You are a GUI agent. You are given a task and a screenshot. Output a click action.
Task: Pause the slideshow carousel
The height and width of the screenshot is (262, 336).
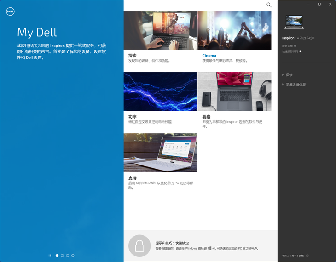click(x=50, y=255)
